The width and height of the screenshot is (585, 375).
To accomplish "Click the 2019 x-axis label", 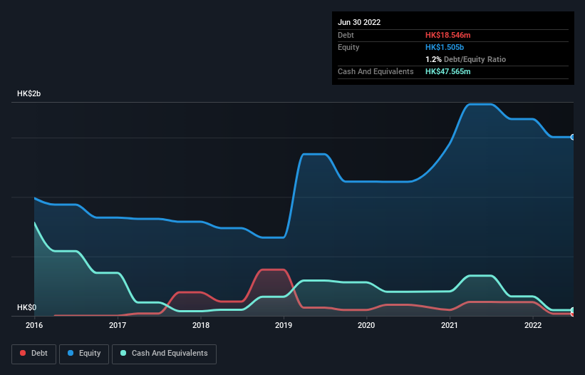I will pyautogui.click(x=284, y=325).
